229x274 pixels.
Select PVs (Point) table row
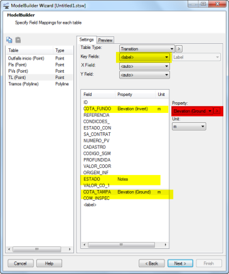point(40,71)
